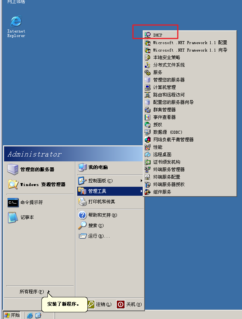
Task: Click the 终端服务配置 icon
Action: tap(148, 177)
